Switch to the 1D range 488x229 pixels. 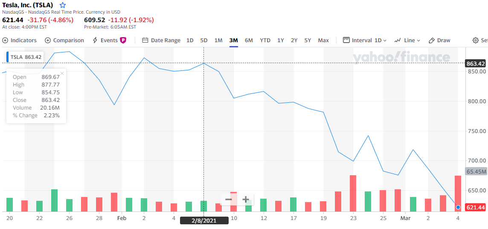pos(190,40)
